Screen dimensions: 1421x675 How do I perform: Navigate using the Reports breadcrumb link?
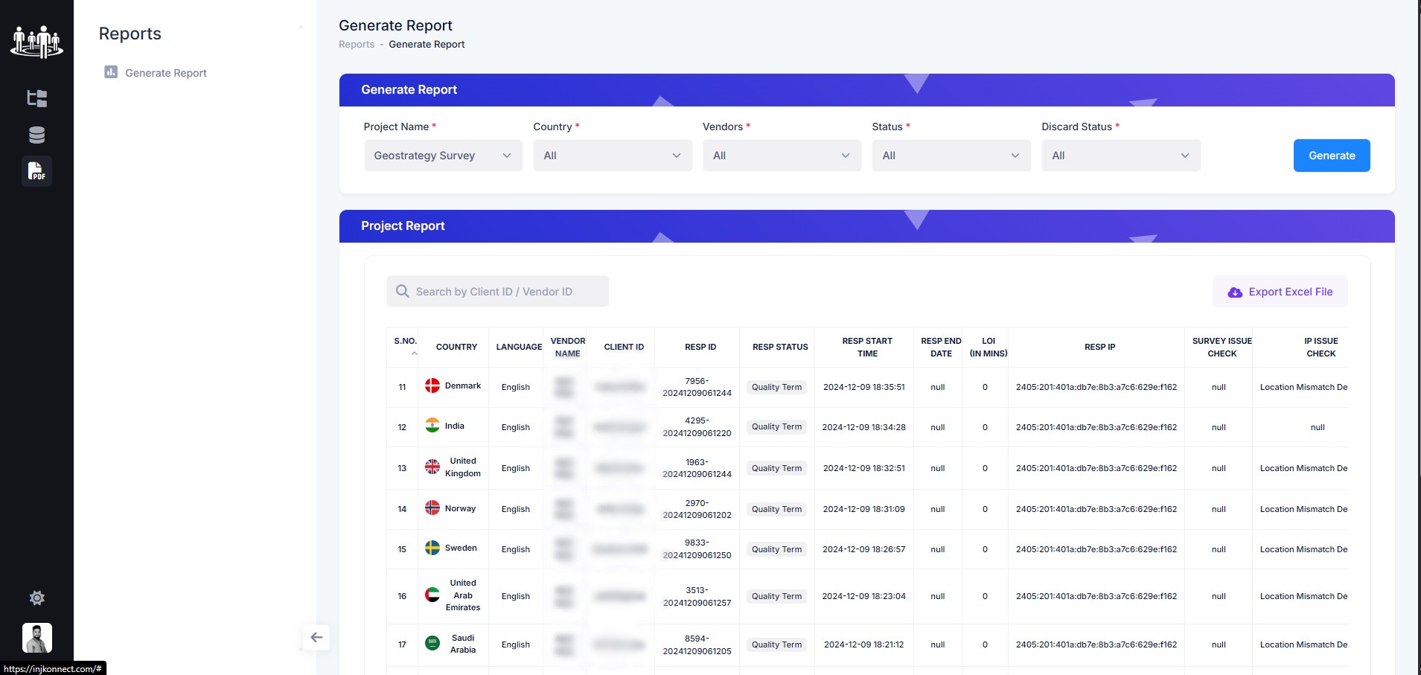(356, 44)
